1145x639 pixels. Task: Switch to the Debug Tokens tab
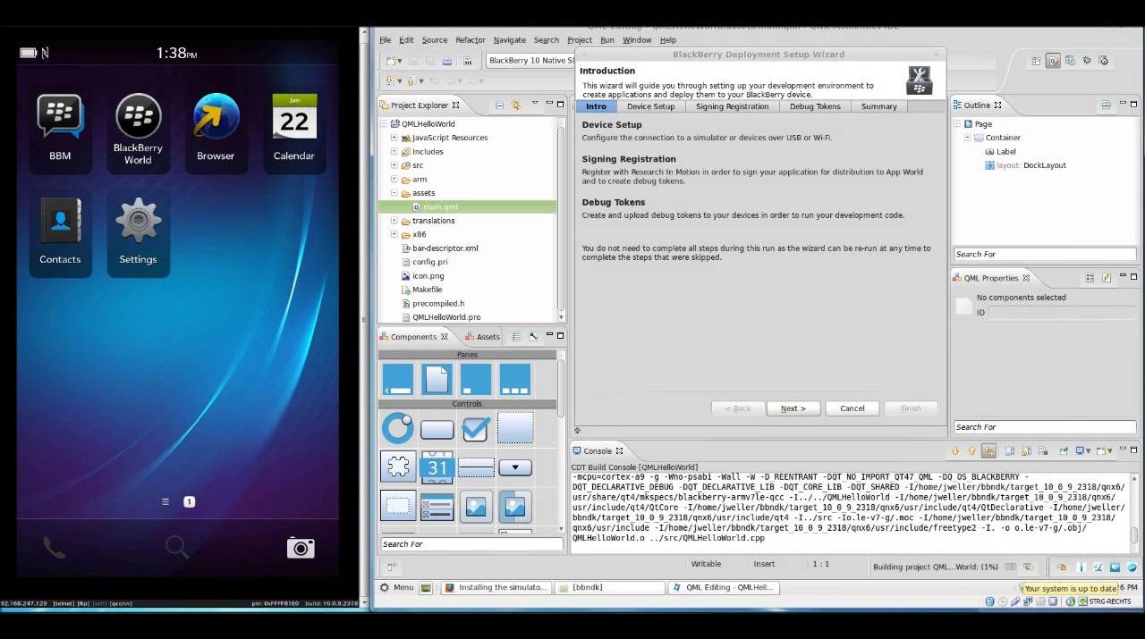pos(815,106)
